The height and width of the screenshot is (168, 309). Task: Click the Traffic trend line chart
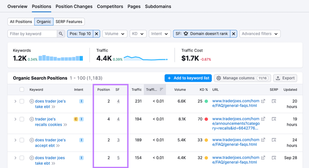click(145, 58)
